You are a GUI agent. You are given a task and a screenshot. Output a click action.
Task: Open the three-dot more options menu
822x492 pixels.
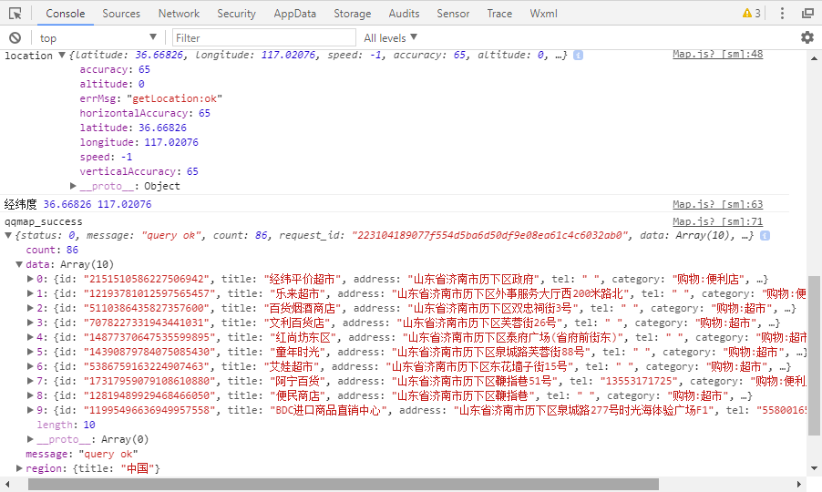780,14
